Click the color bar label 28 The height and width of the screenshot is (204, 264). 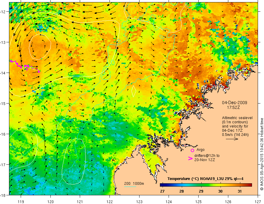(x=181, y=191)
